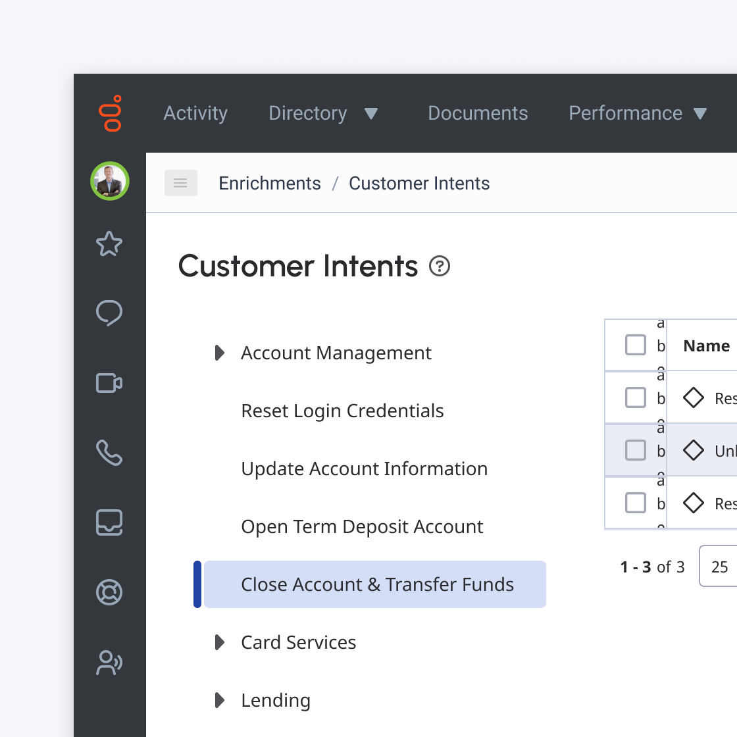Click the Enrichments breadcrumb link
The image size is (737, 737).
click(x=270, y=184)
